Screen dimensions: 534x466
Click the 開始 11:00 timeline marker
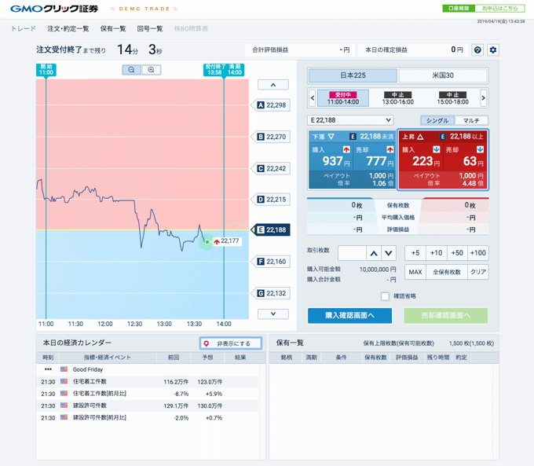click(x=46, y=69)
